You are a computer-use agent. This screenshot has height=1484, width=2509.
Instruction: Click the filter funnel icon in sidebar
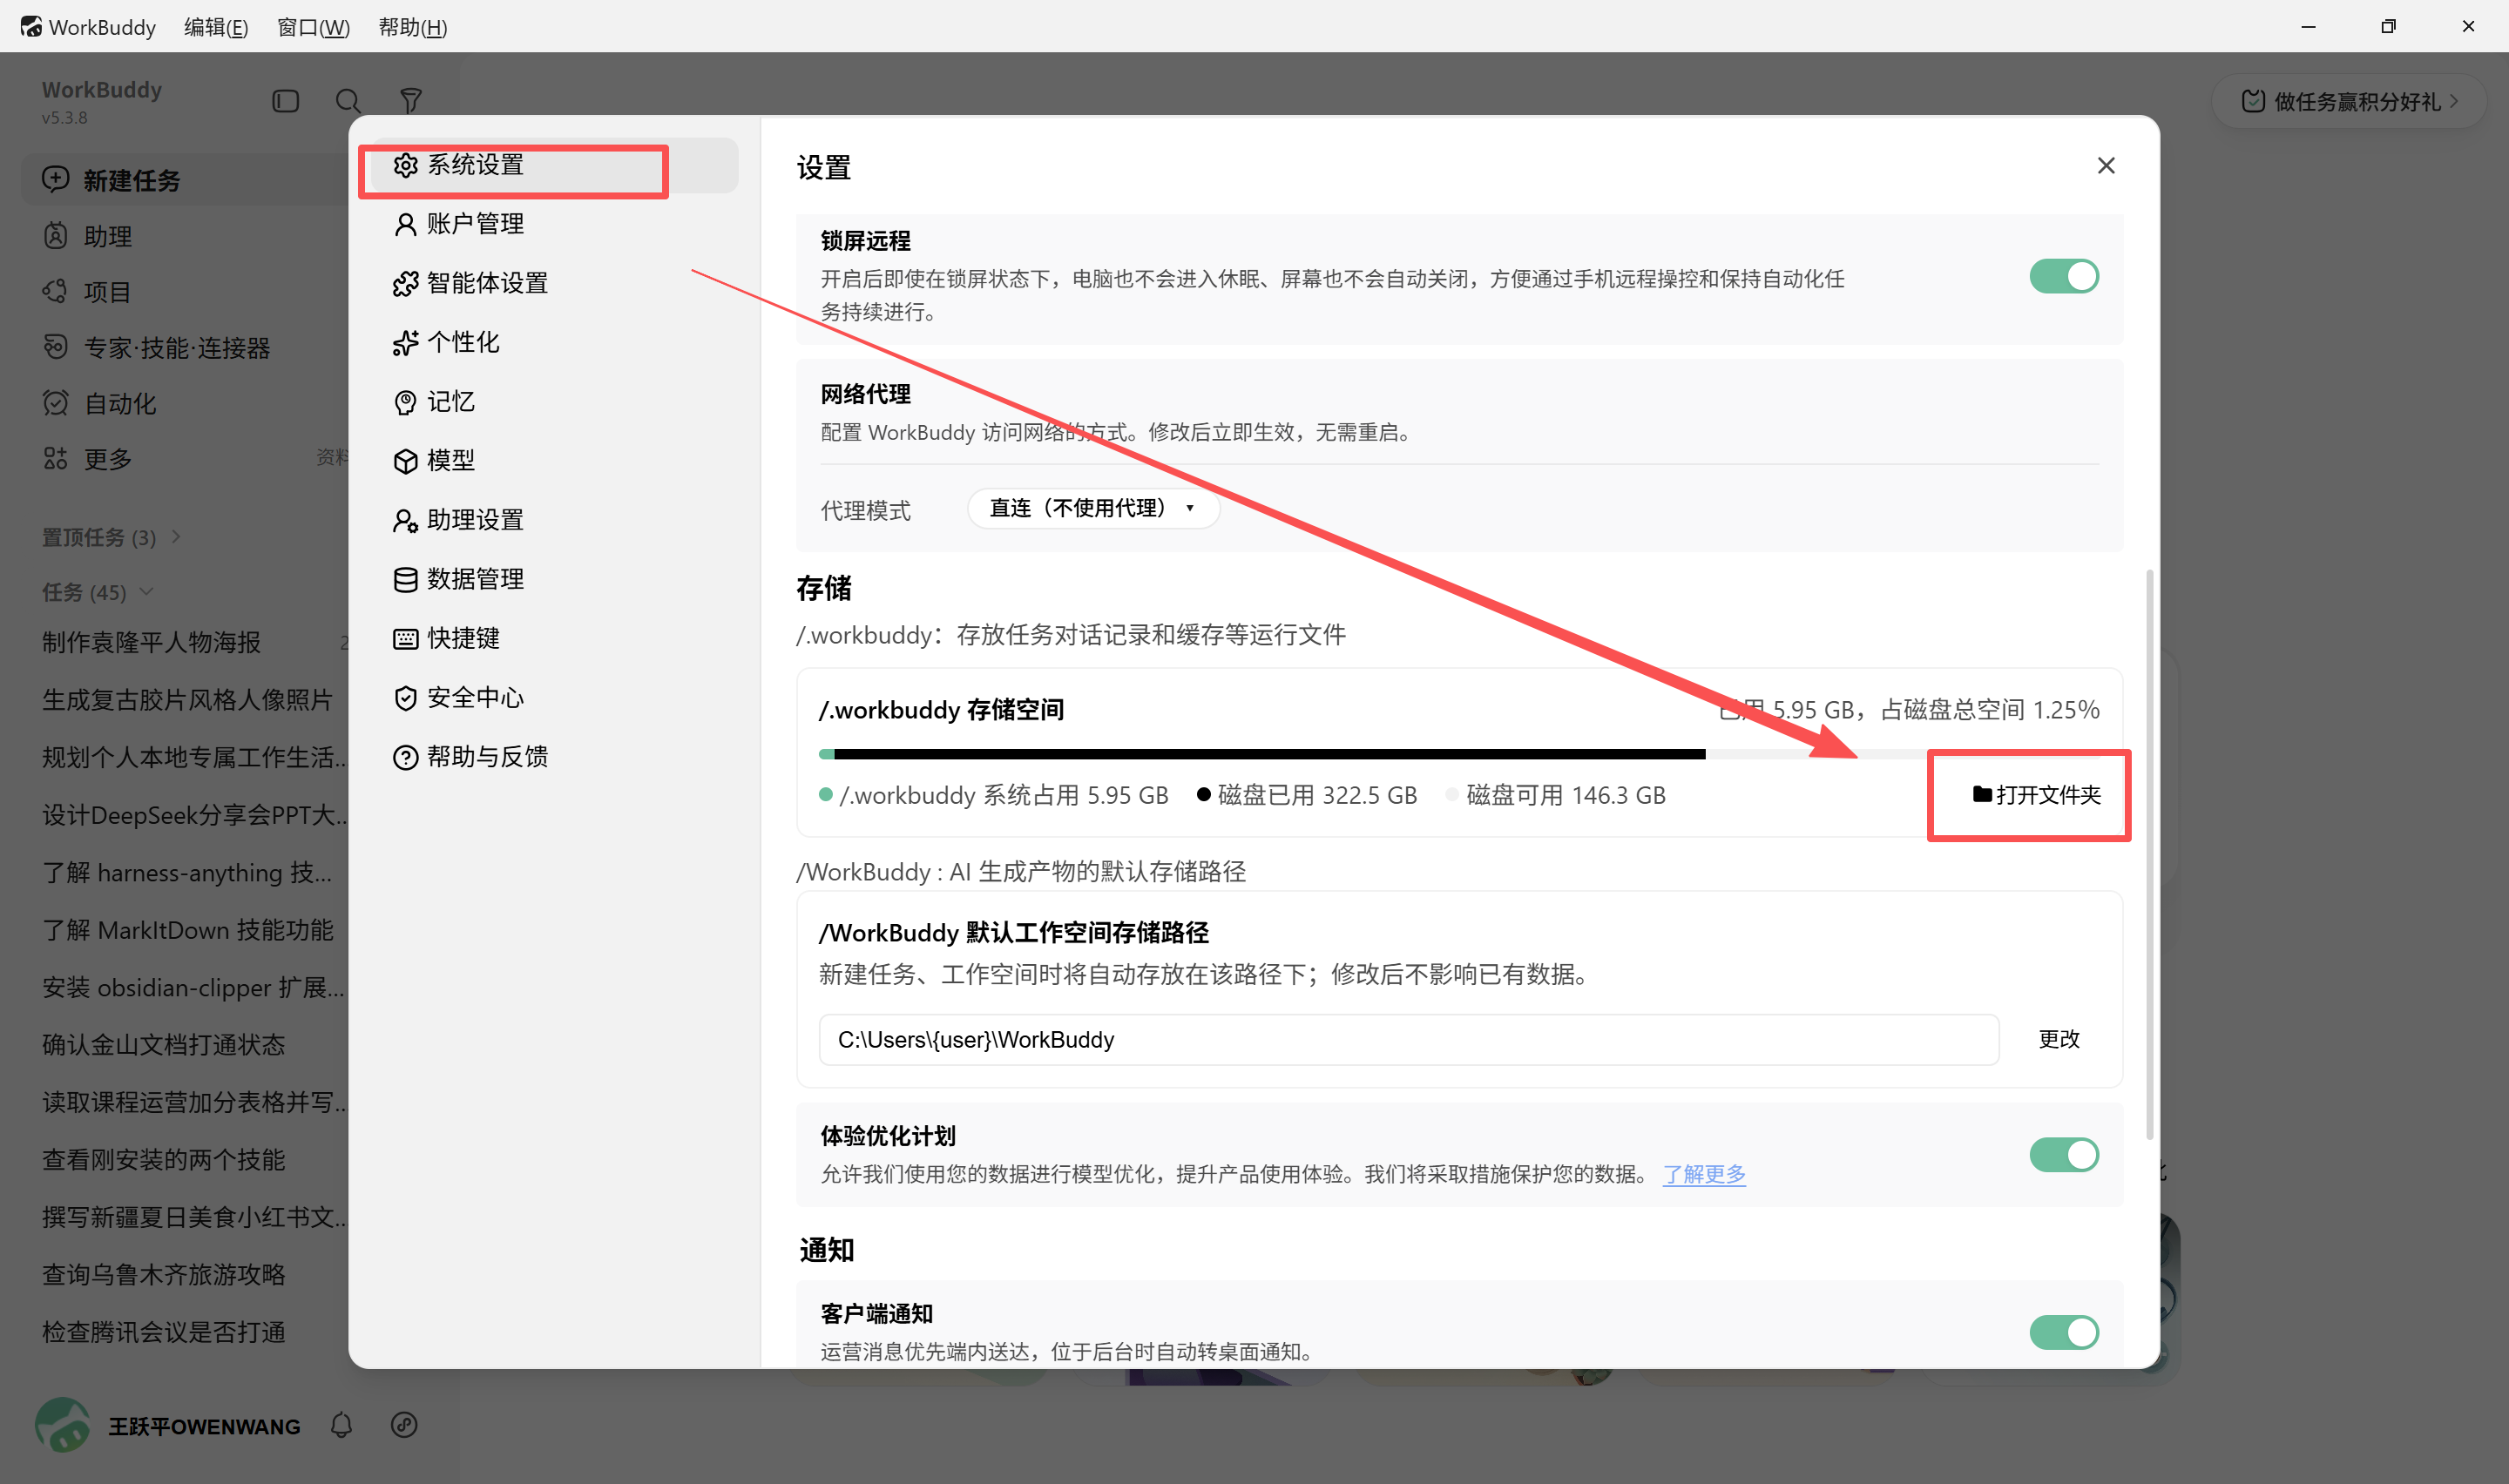[410, 101]
